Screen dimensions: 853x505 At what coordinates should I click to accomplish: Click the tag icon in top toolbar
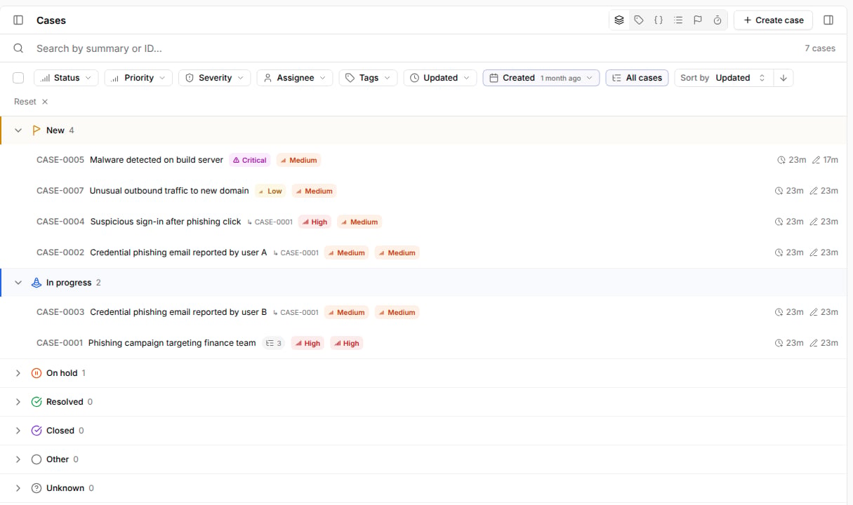pyautogui.click(x=639, y=20)
